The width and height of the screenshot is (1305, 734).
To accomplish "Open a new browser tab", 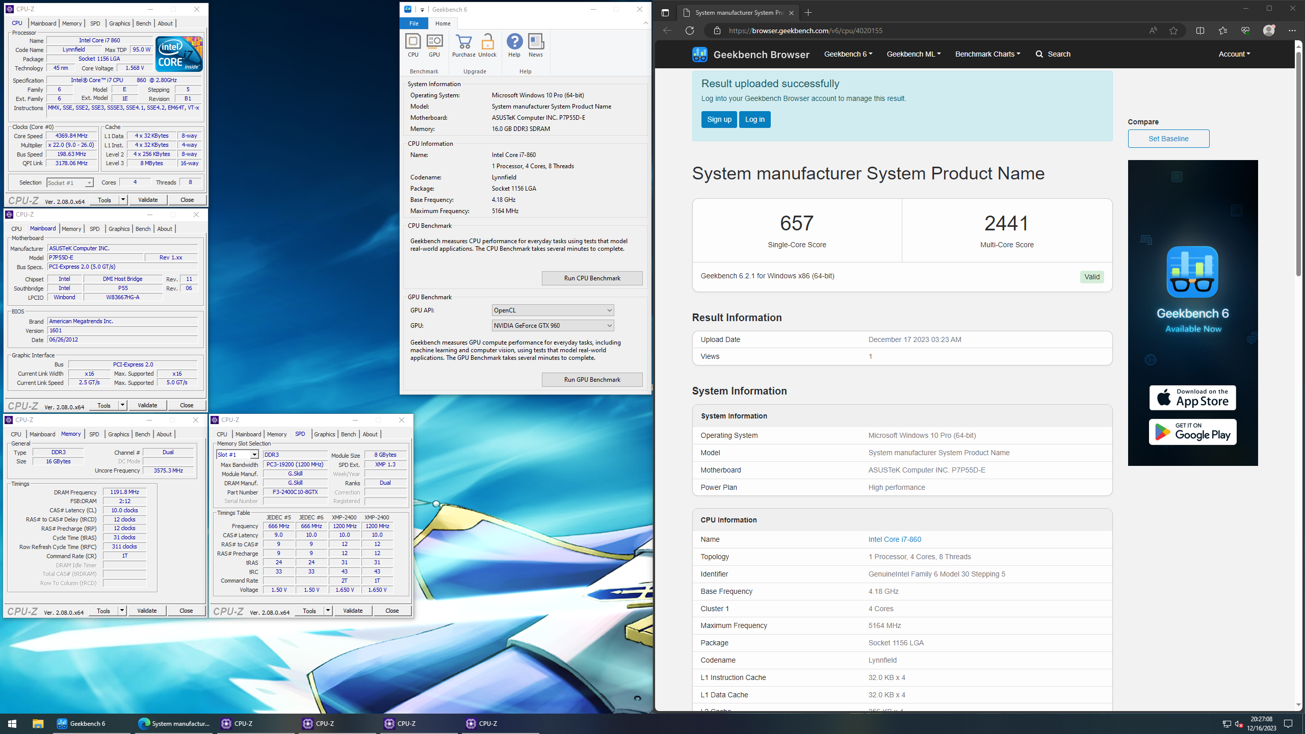I will pos(808,13).
